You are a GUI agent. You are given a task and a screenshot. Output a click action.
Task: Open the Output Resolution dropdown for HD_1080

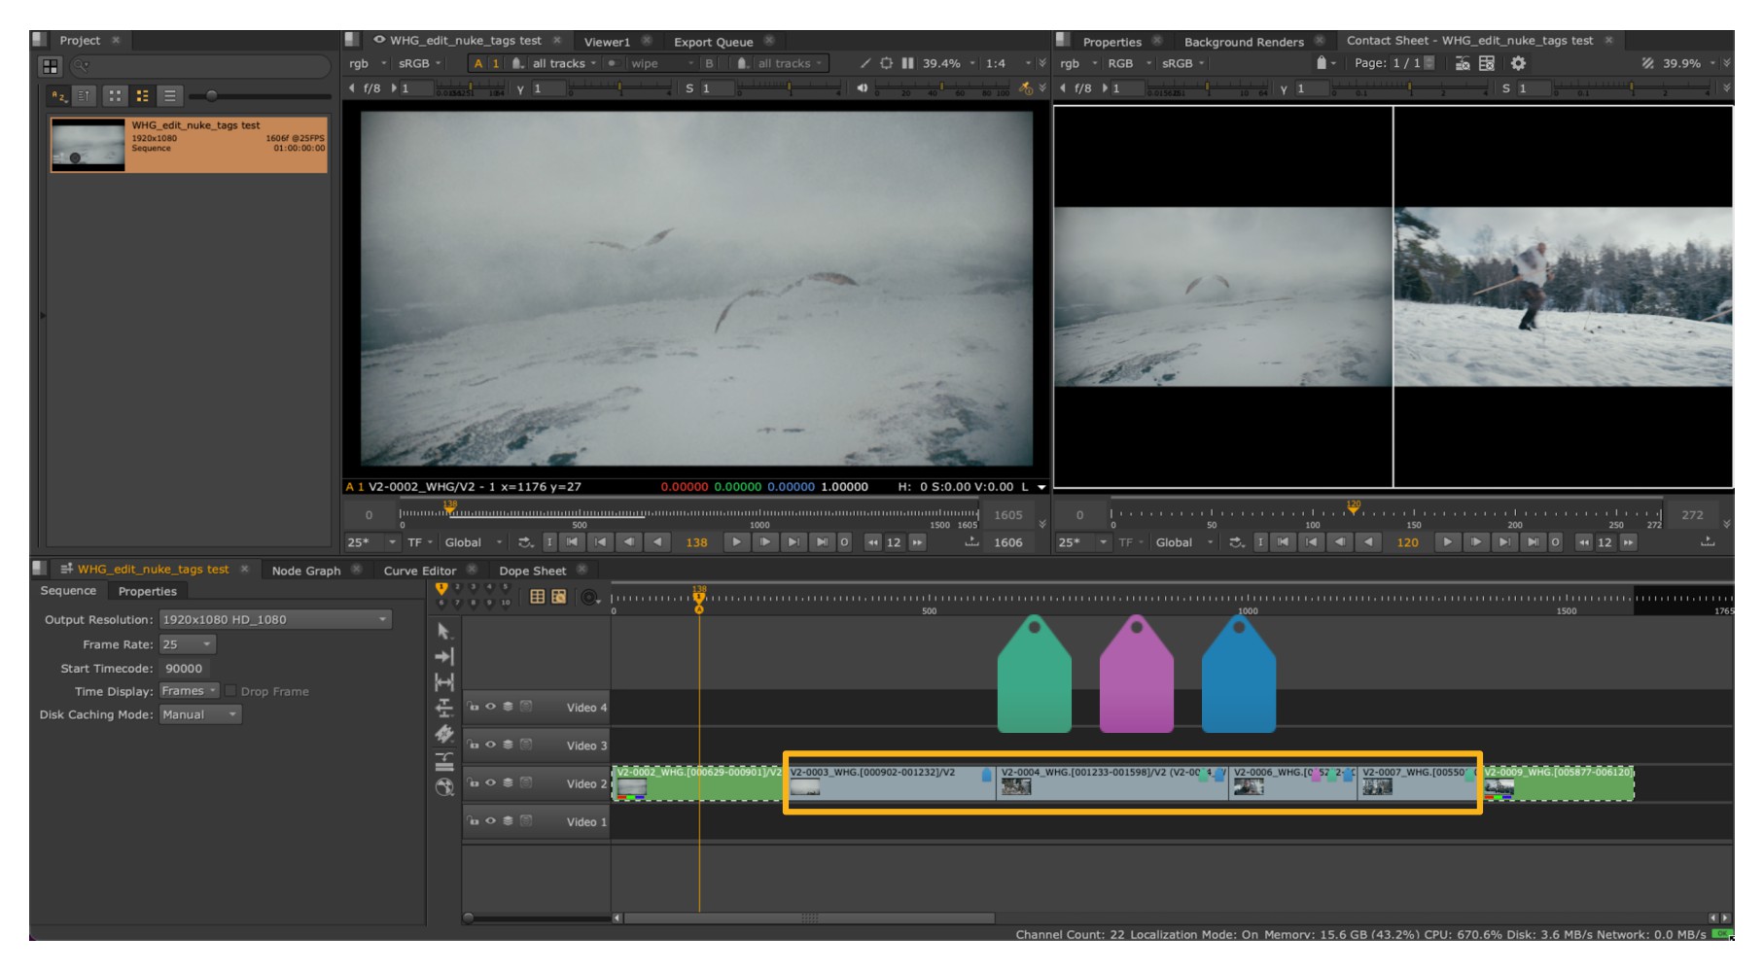coord(277,619)
